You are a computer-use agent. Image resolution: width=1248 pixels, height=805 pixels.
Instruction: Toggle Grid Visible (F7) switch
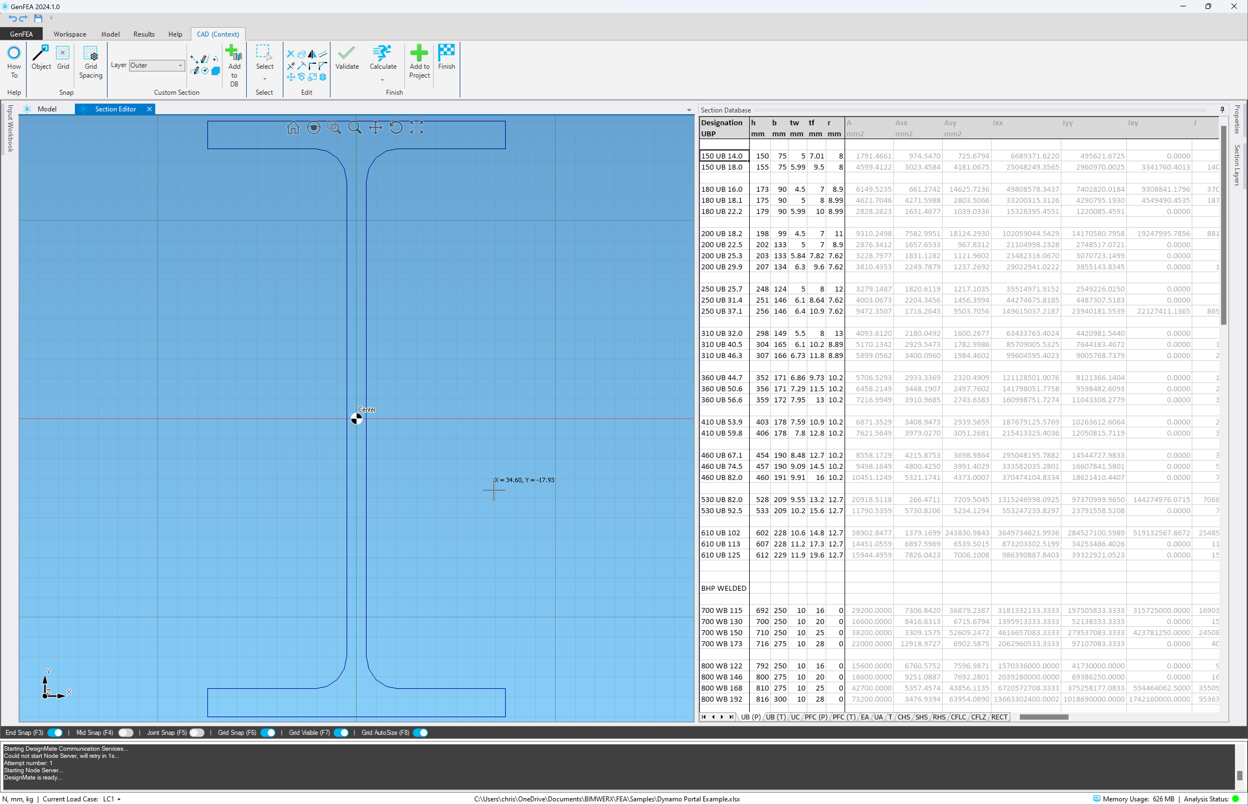pyautogui.click(x=341, y=733)
